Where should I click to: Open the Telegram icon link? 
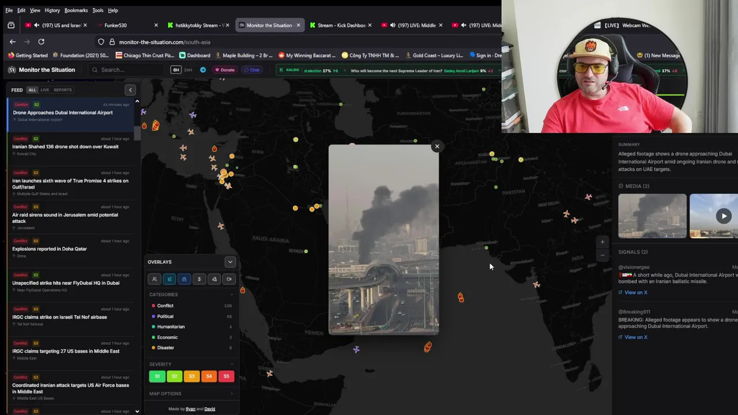pyautogui.click(x=203, y=70)
